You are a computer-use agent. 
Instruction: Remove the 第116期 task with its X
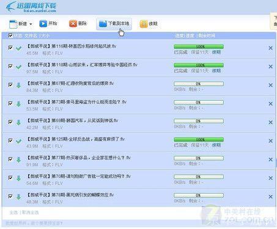point(270,48)
